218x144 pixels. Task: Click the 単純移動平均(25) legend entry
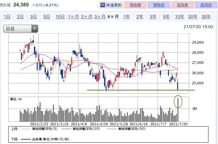coord(81,129)
